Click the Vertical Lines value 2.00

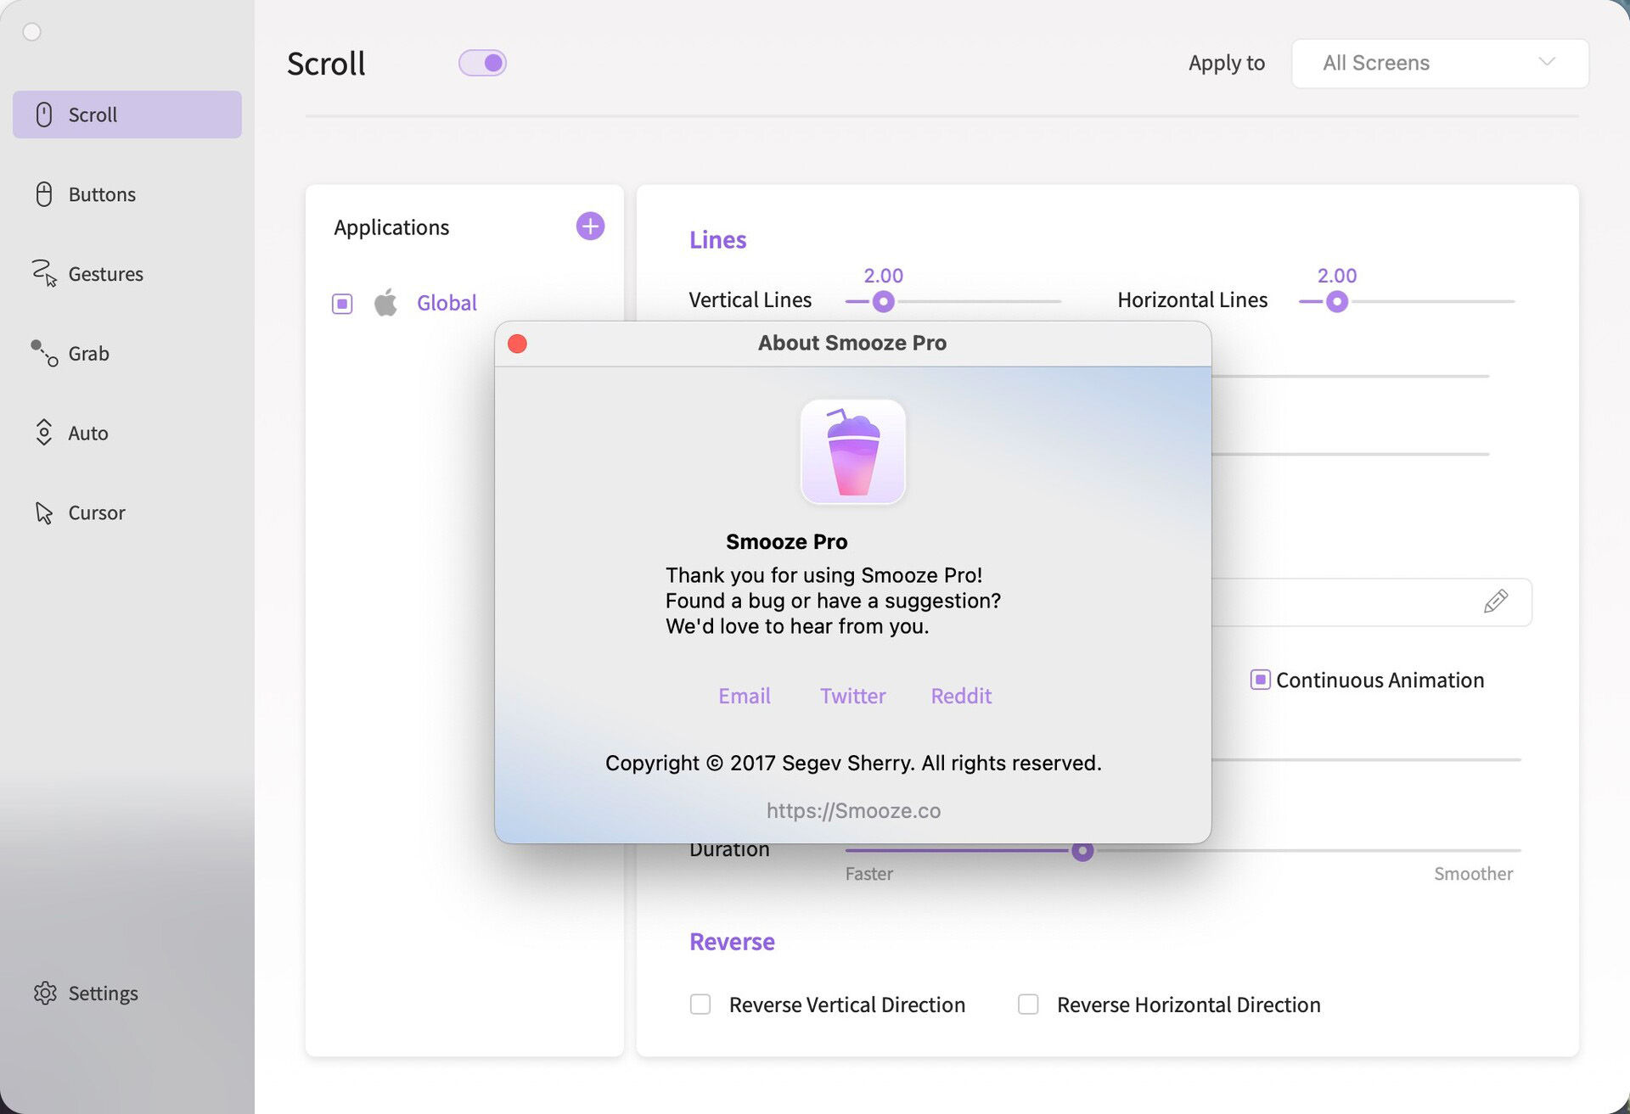click(883, 276)
